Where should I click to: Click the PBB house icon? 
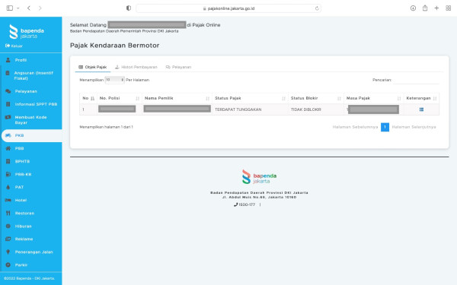[x=8, y=148]
